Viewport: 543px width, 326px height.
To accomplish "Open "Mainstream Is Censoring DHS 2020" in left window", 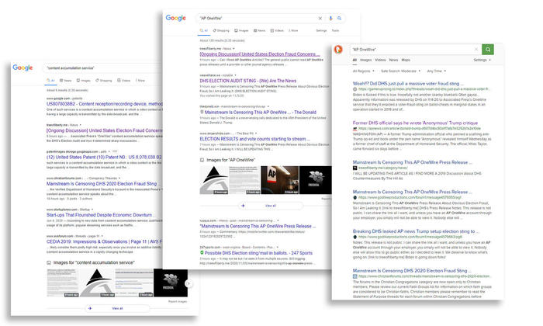I will (x=102, y=184).
